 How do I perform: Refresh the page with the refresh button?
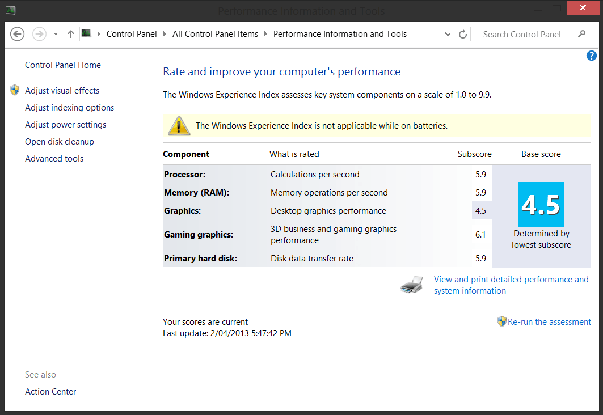point(463,34)
